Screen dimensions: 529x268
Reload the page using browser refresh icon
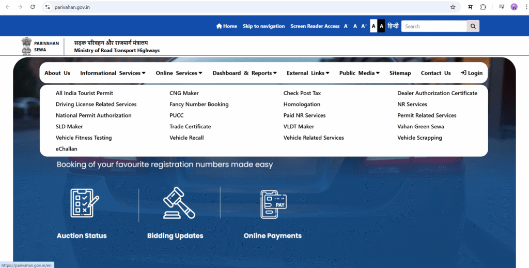[33, 7]
